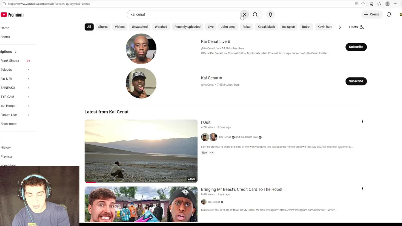Click the Kai Cenat uploader link under I Quit

point(225,137)
